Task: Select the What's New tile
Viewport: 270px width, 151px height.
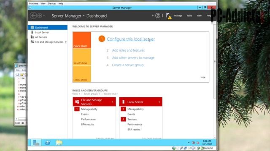Action: coord(82,57)
